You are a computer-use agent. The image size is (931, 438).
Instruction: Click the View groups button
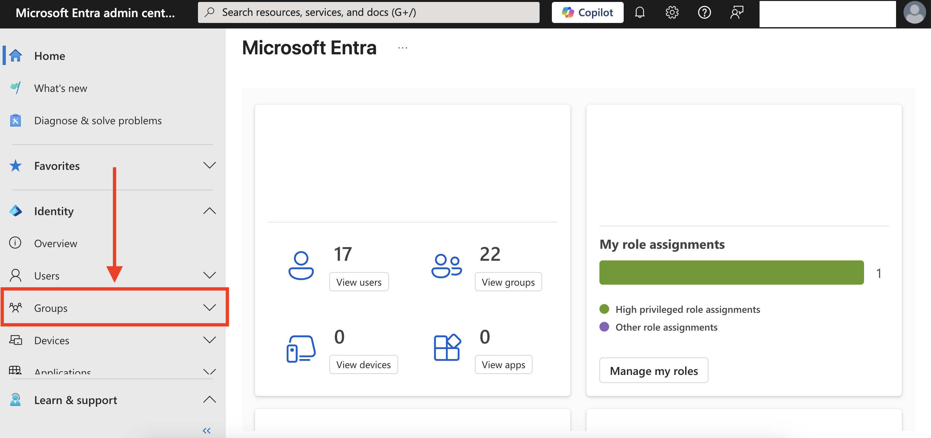[508, 282]
